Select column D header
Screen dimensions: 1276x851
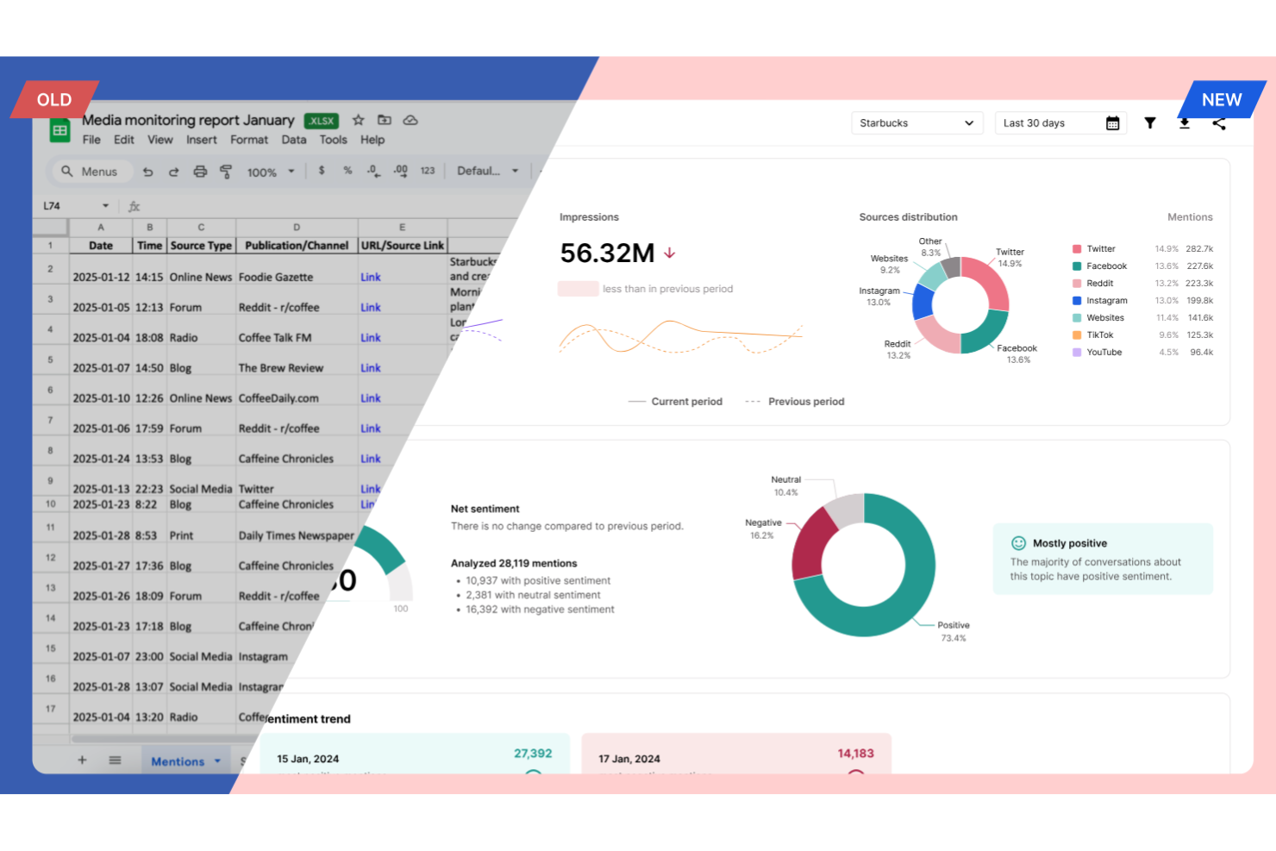pos(297,228)
